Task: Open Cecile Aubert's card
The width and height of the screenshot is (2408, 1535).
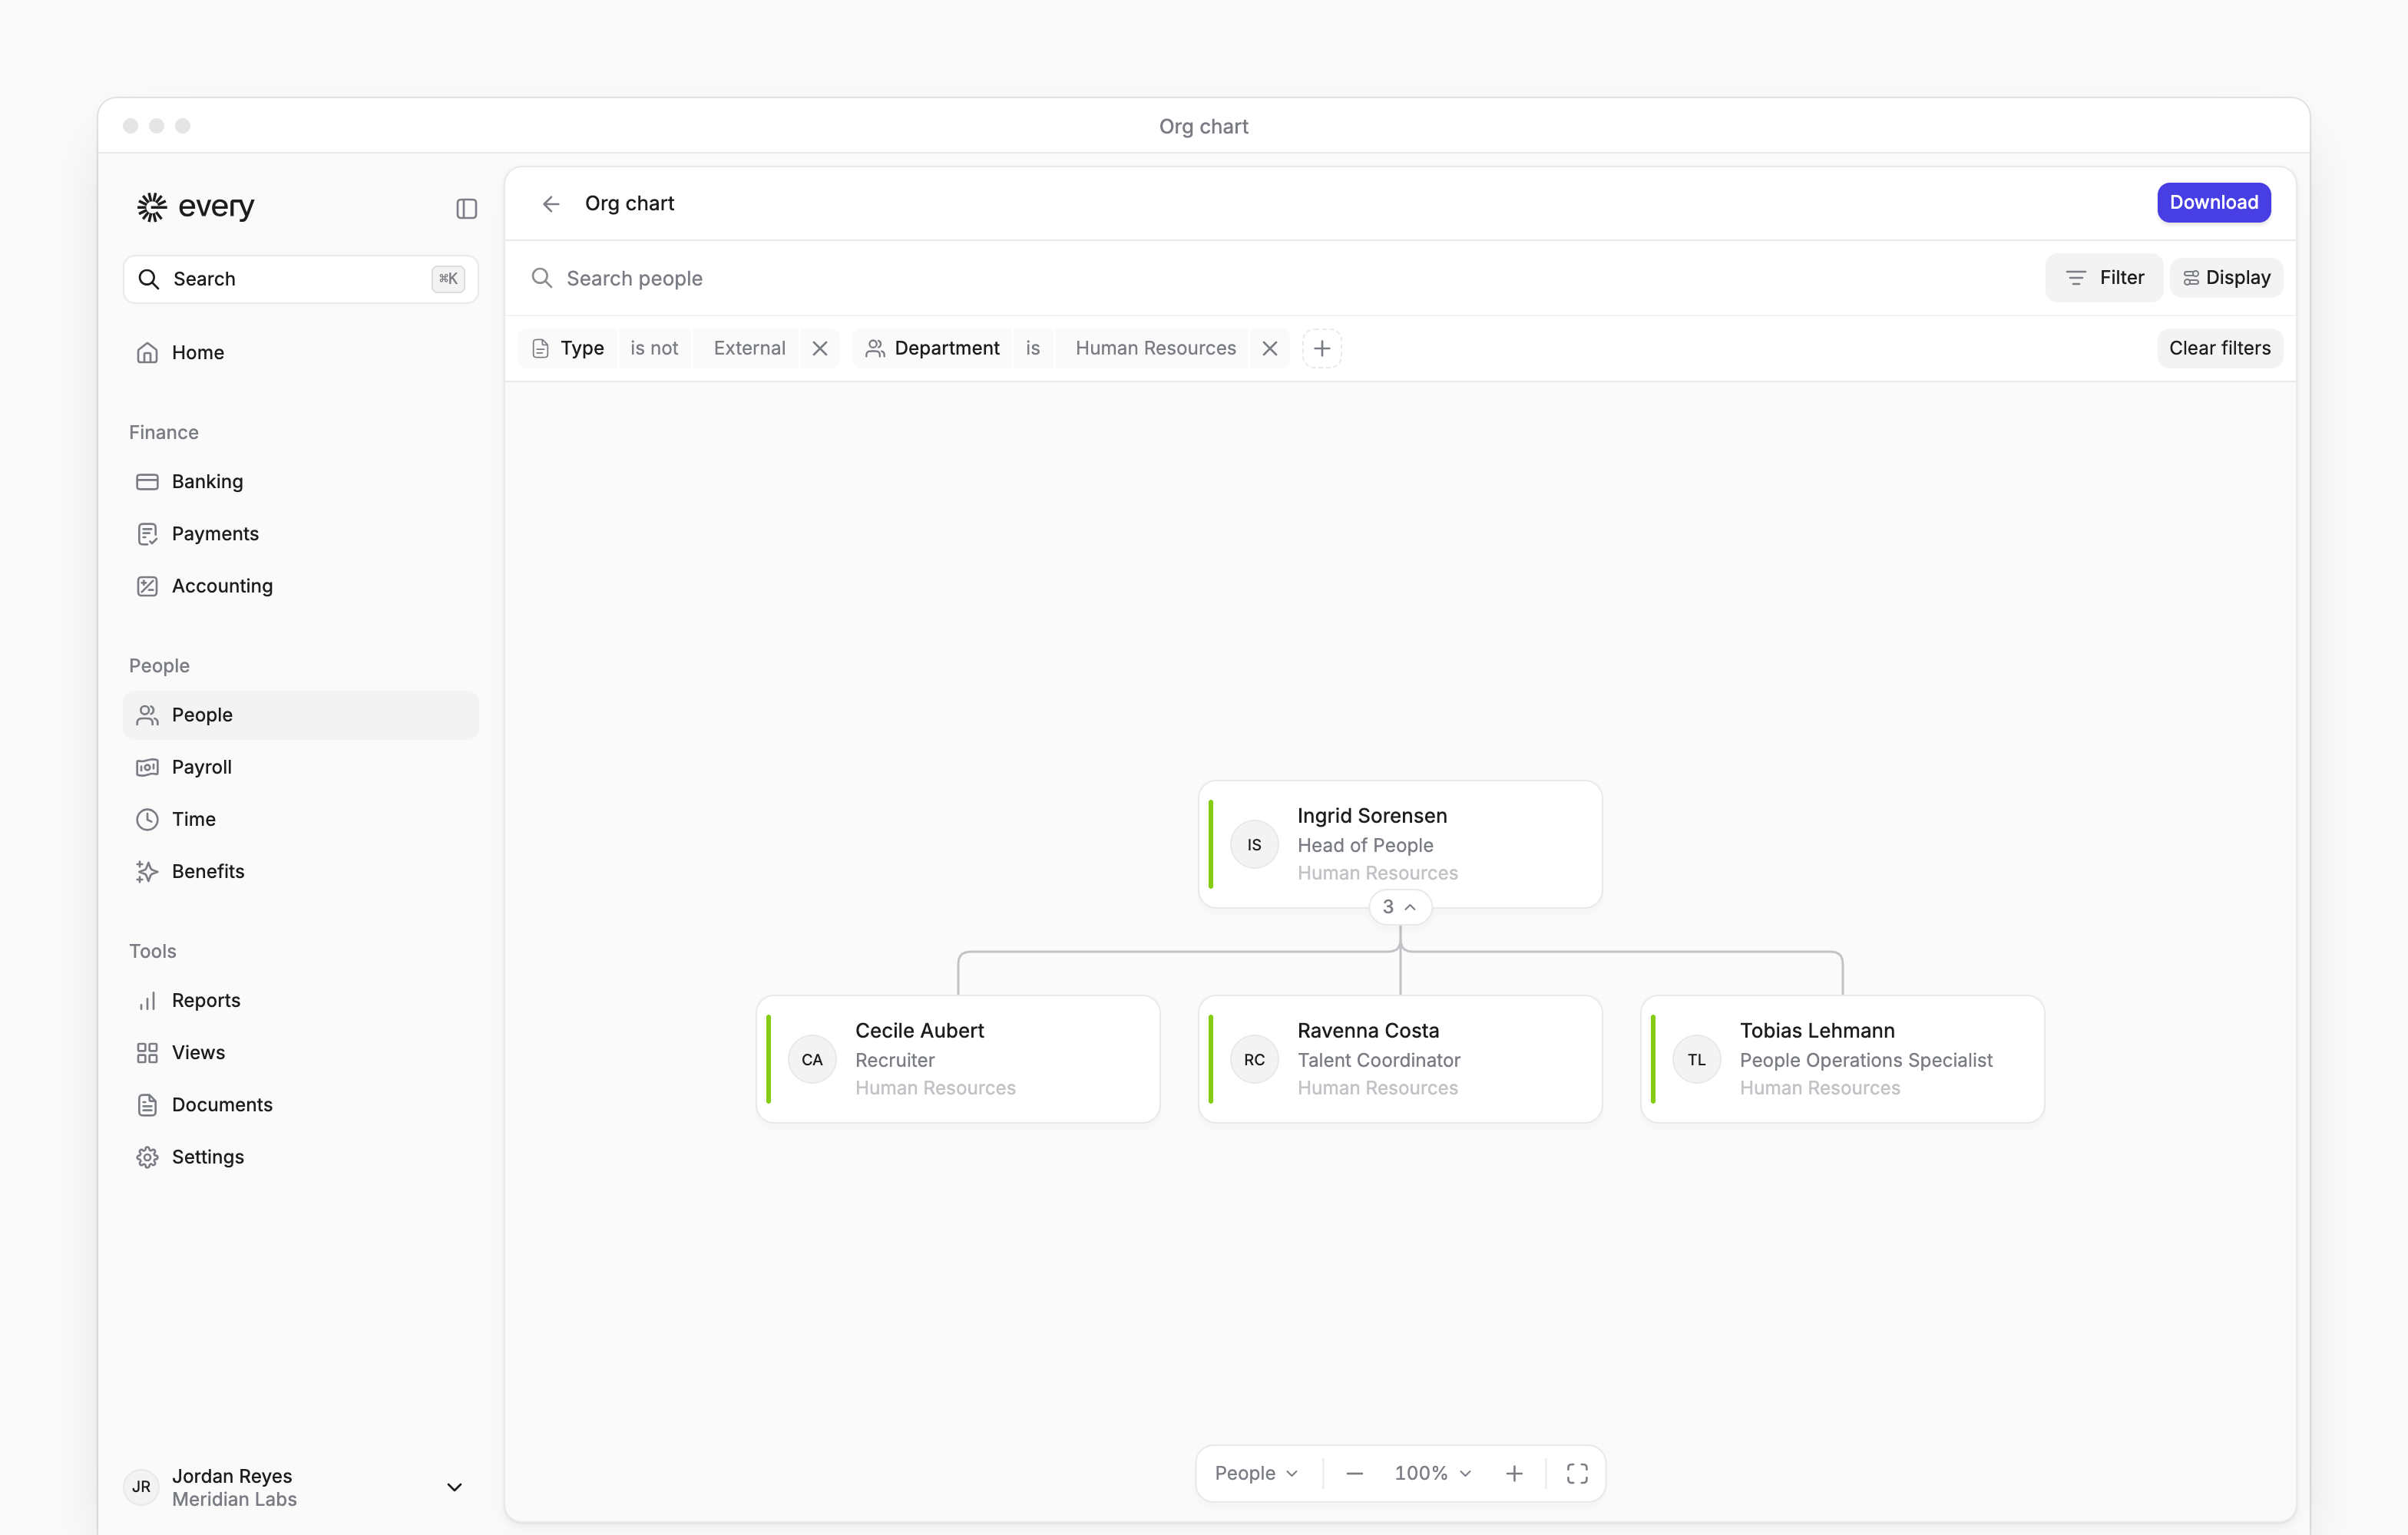Action: pos(958,1059)
